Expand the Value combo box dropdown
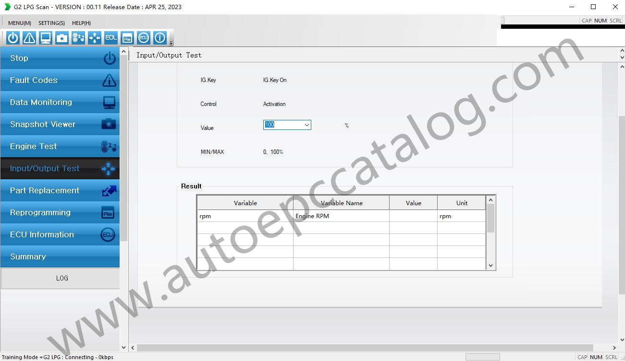625x361 pixels. [307, 125]
